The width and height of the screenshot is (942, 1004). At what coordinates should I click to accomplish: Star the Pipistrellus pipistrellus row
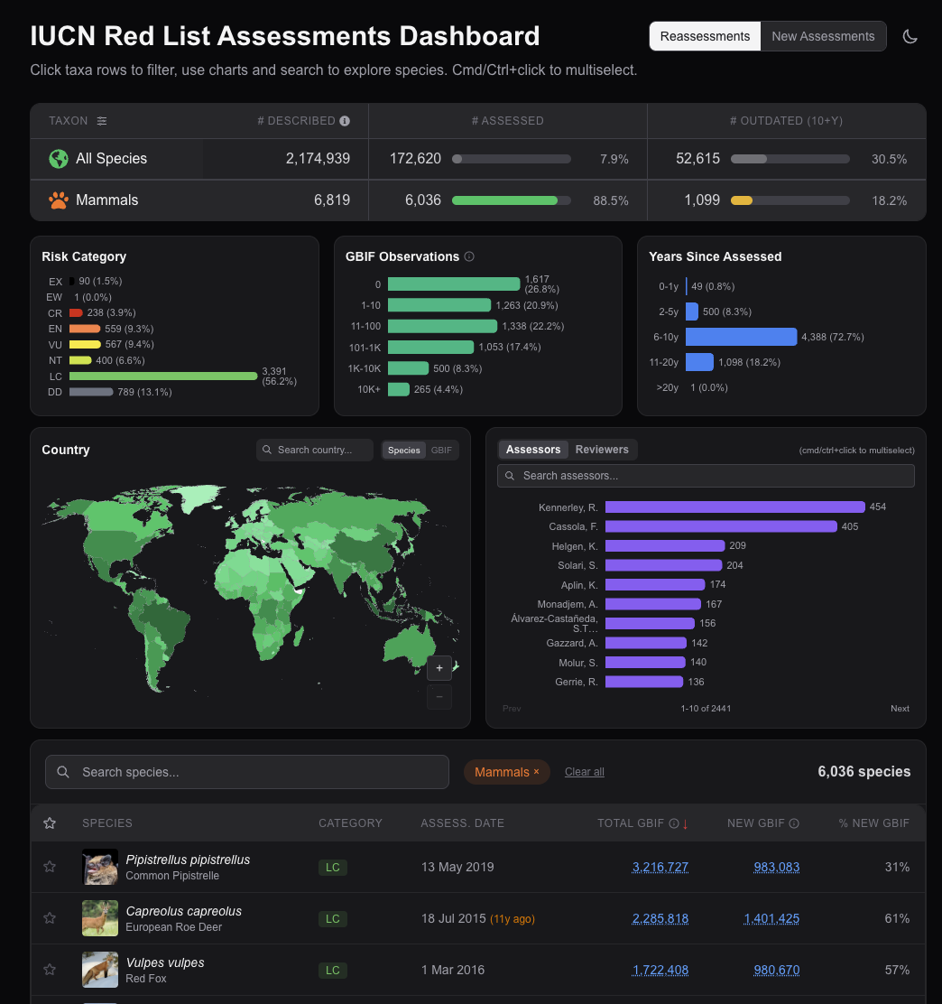[x=50, y=867]
